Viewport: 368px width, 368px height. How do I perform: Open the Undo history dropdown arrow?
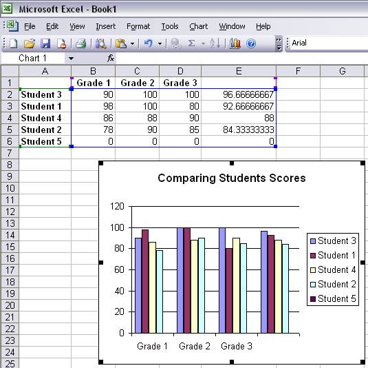[x=160, y=43]
